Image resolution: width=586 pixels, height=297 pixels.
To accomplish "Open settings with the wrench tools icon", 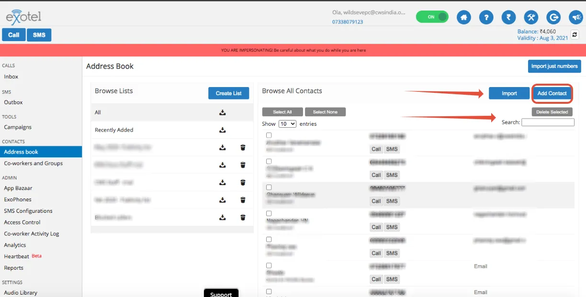I will pos(531,17).
